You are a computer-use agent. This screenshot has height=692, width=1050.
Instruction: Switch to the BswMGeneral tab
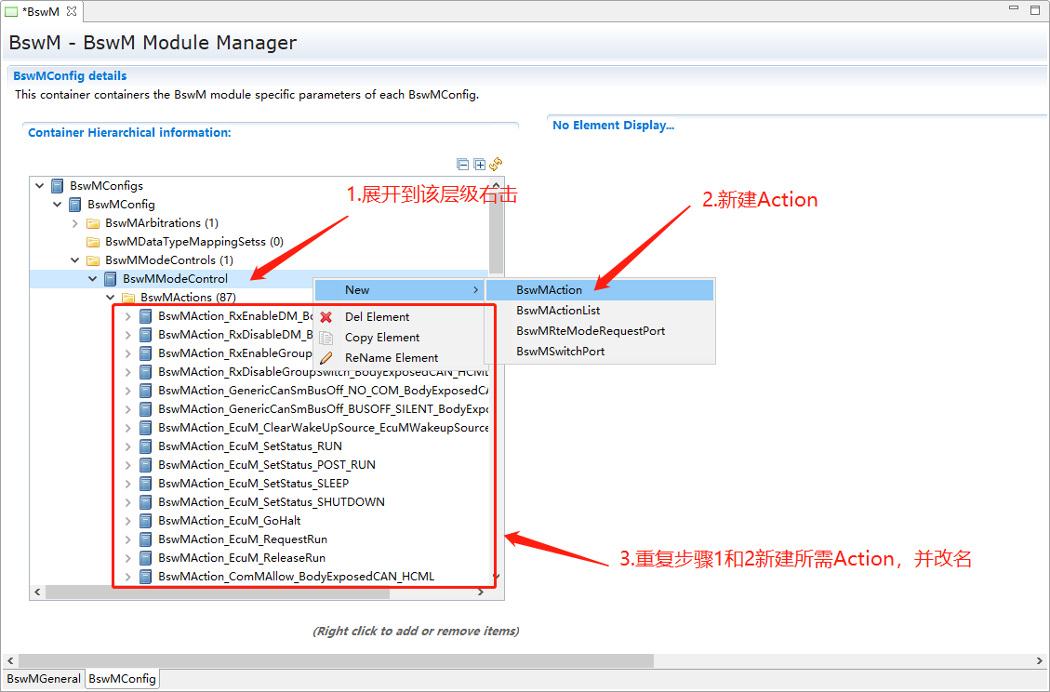43,679
